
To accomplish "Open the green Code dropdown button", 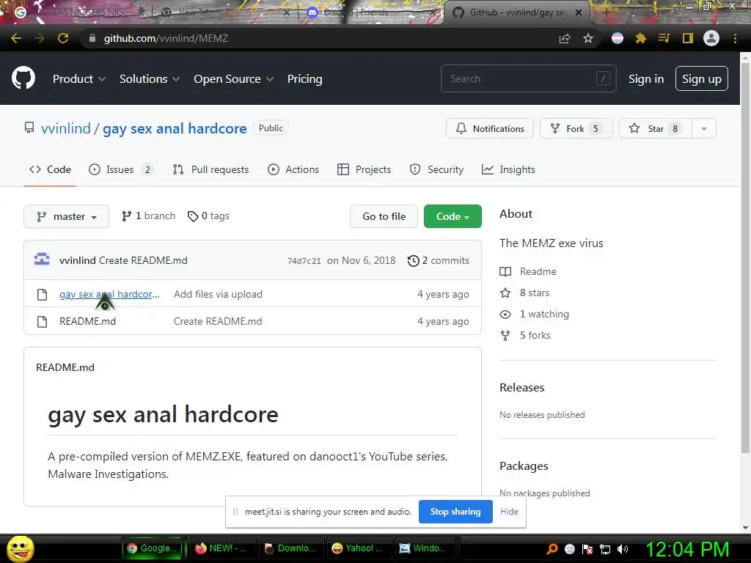I will 453,216.
